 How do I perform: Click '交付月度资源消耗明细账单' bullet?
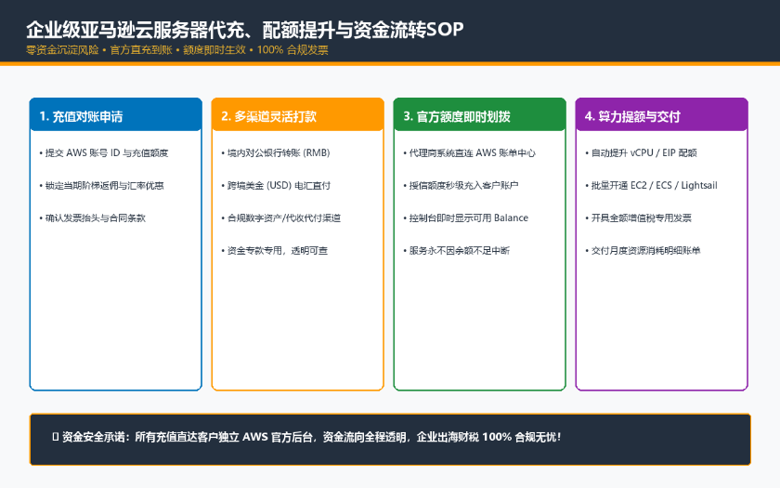[643, 250]
